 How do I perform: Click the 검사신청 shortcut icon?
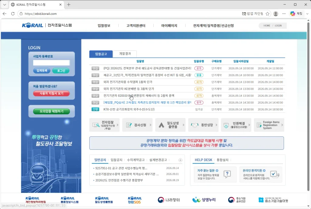click(129, 125)
